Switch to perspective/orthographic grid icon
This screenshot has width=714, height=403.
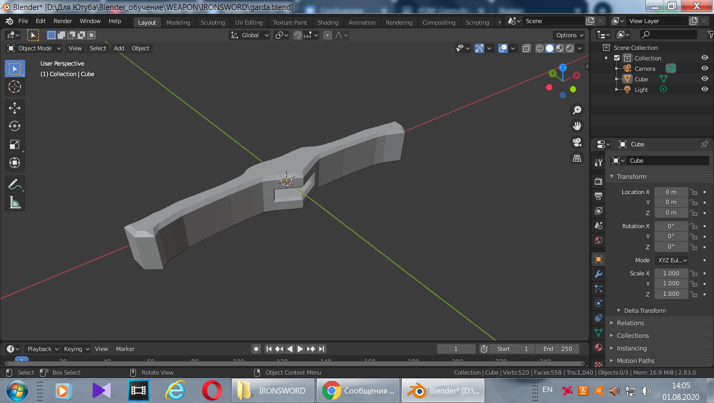[x=577, y=158]
